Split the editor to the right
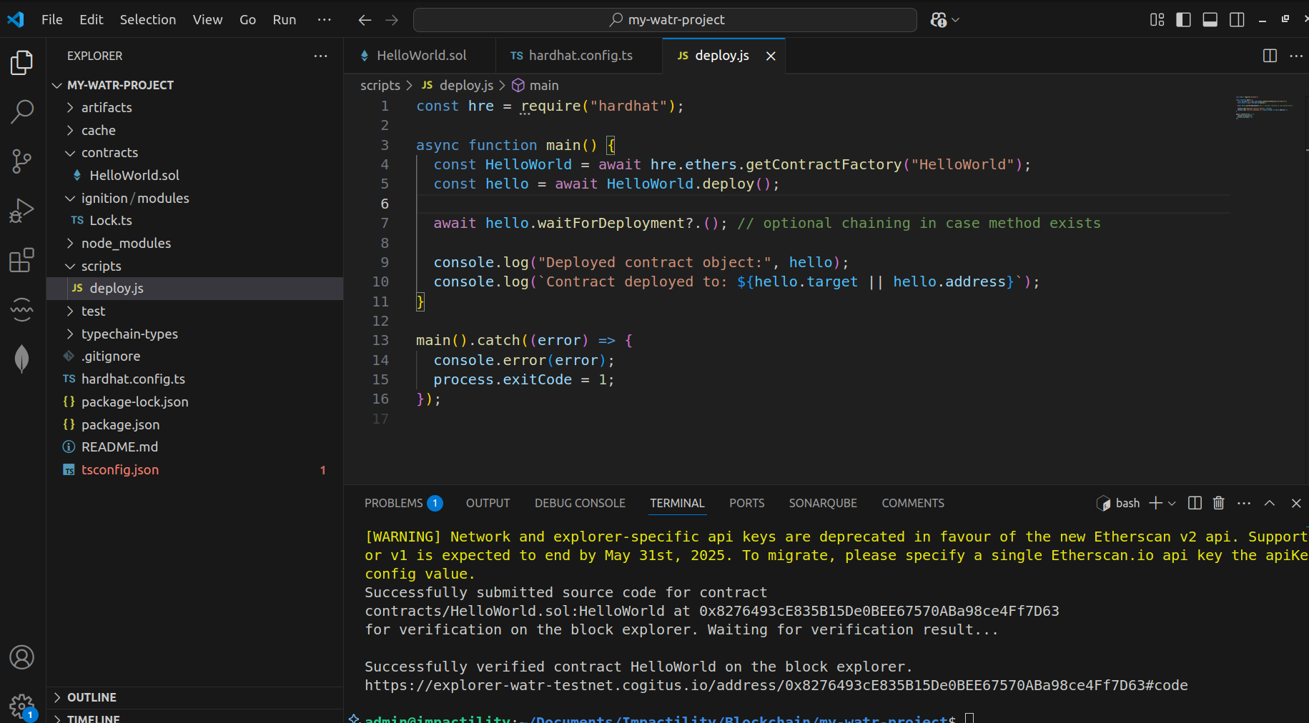Viewport: 1309px width, 723px height. [x=1270, y=56]
